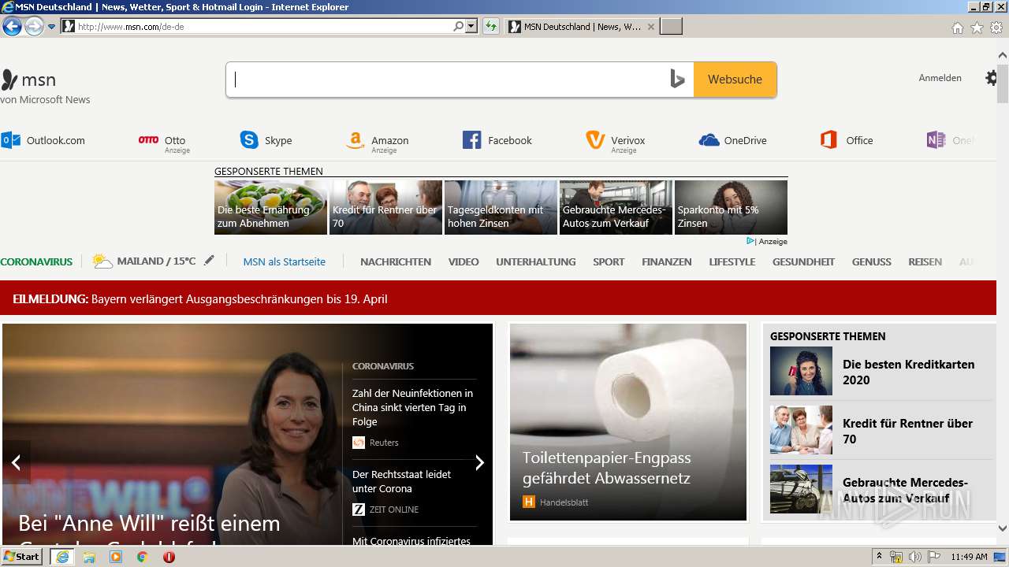This screenshot has width=1009, height=567.
Task: Click the page scrollbar down arrow
Action: pos(1003,528)
